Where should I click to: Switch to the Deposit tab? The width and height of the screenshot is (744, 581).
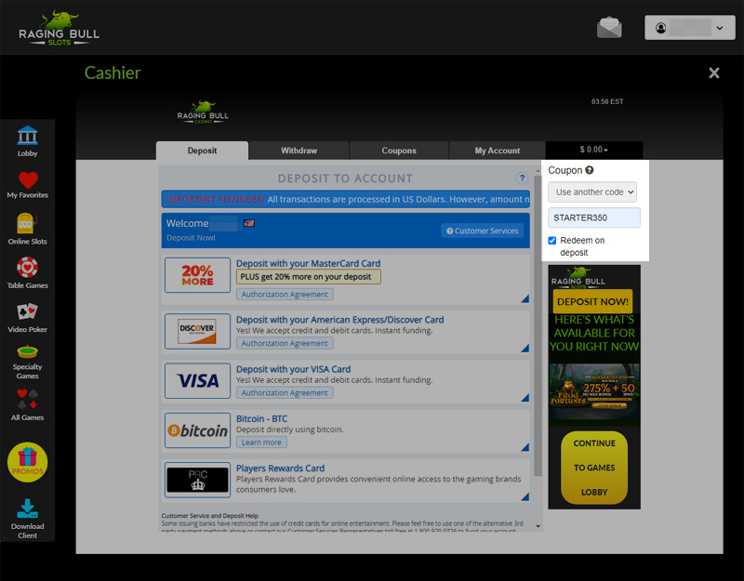202,151
